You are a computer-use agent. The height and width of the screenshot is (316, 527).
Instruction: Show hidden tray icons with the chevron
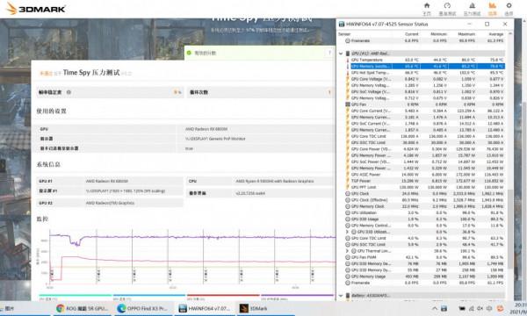435,308
